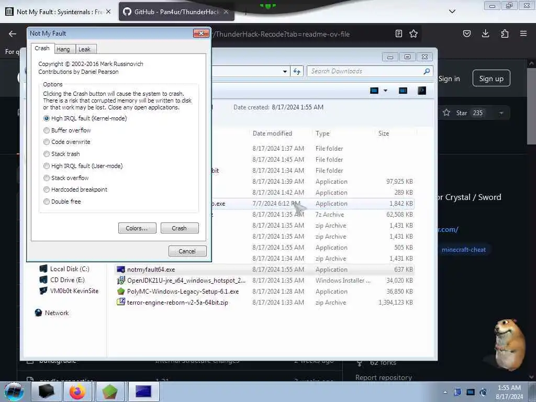
Task: Open Not My Fault taskbar icon
Action: tap(143, 392)
